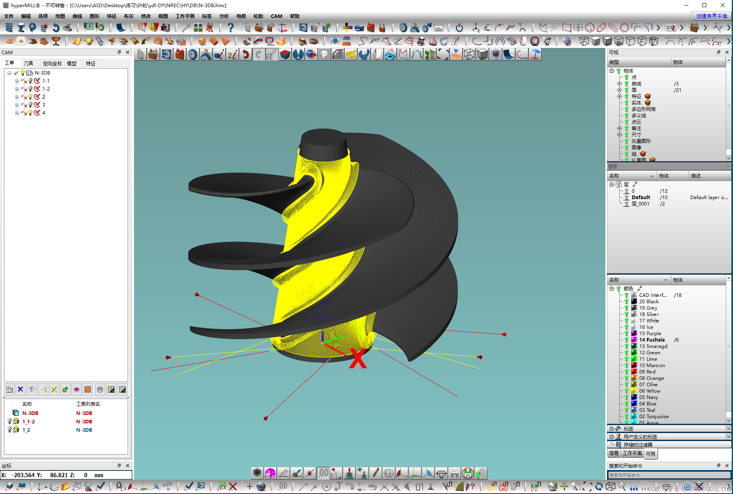Toggle the lightbulb for job 1-2
The width and height of the screenshot is (733, 494).
click(x=30, y=89)
